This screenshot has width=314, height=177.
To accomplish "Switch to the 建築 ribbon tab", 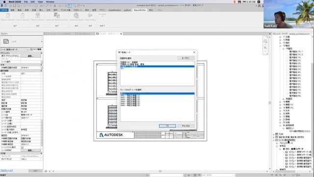I will coord(12,10).
